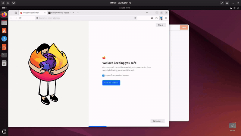
Task: Bookmark this page with the star icon
Action: pyautogui.click(x=135, y=18)
